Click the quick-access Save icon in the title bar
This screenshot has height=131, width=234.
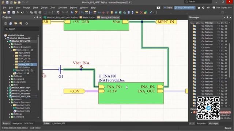click(x=7, y=3)
